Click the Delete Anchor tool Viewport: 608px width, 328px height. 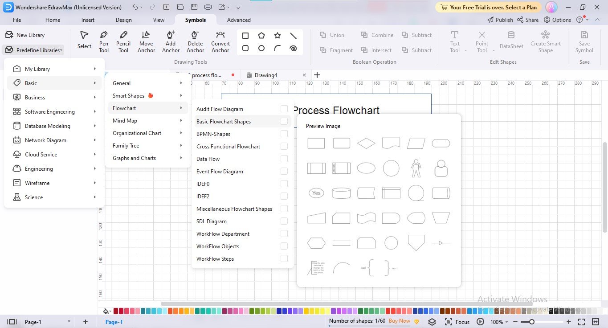[195, 41]
